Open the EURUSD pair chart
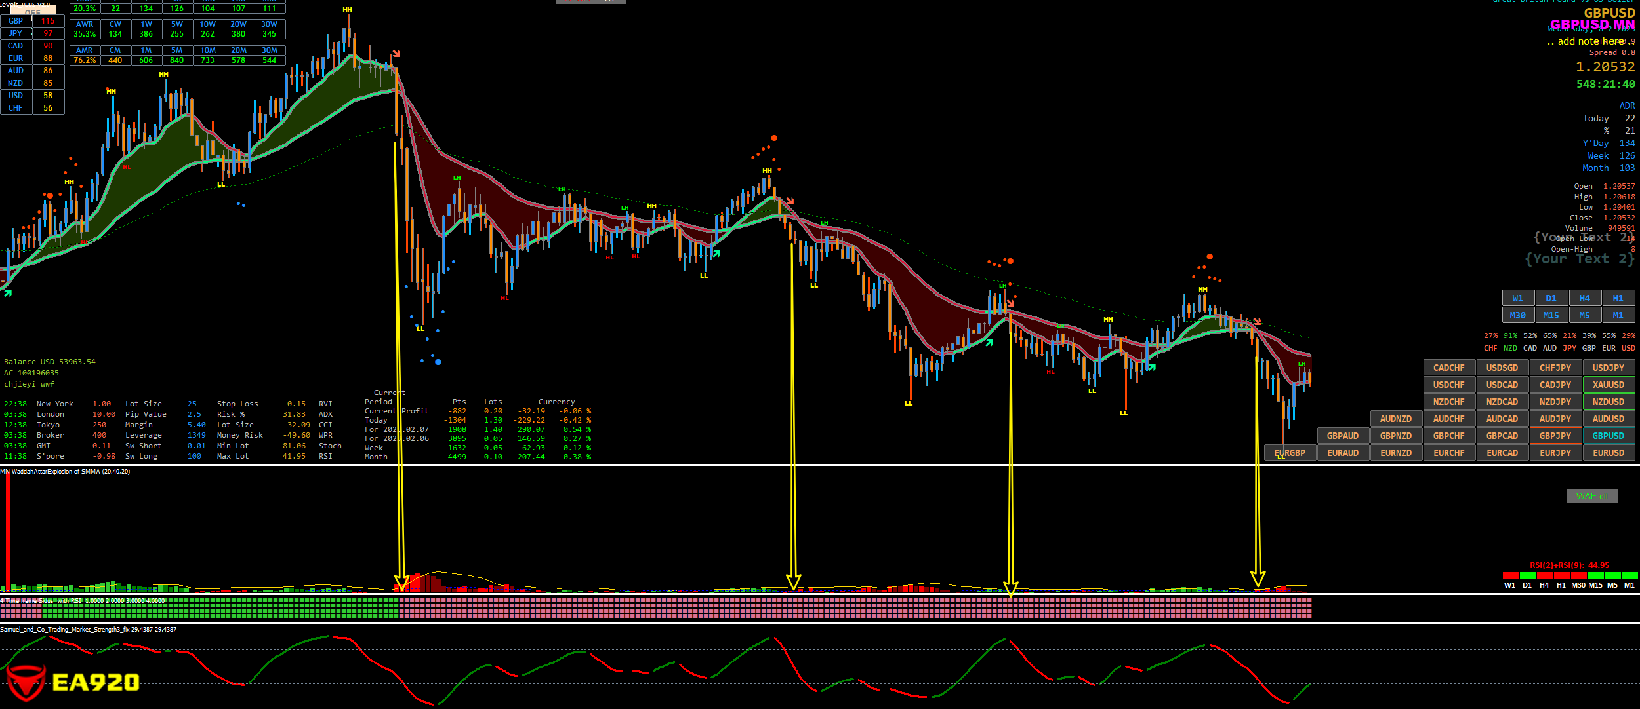Screen dimensions: 1640x709 [x=1608, y=453]
